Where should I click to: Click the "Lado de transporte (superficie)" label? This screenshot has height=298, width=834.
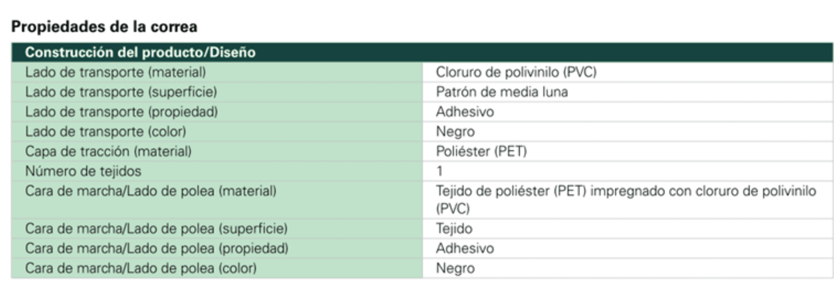click(121, 92)
